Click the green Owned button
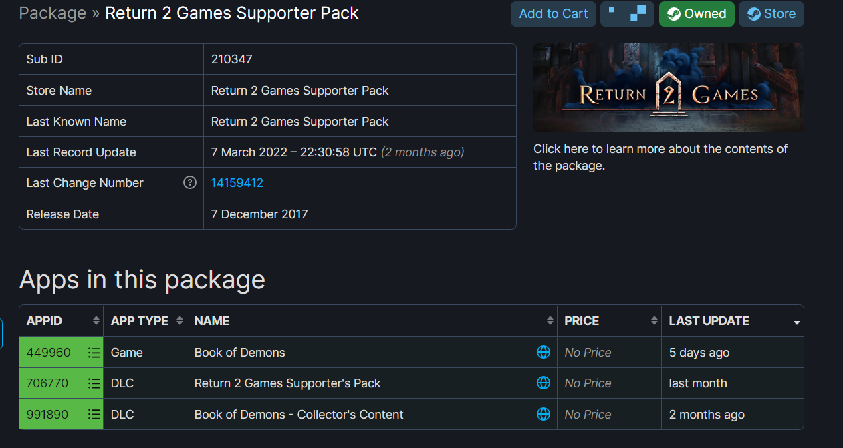Screen dimensions: 843x448 tap(697, 14)
